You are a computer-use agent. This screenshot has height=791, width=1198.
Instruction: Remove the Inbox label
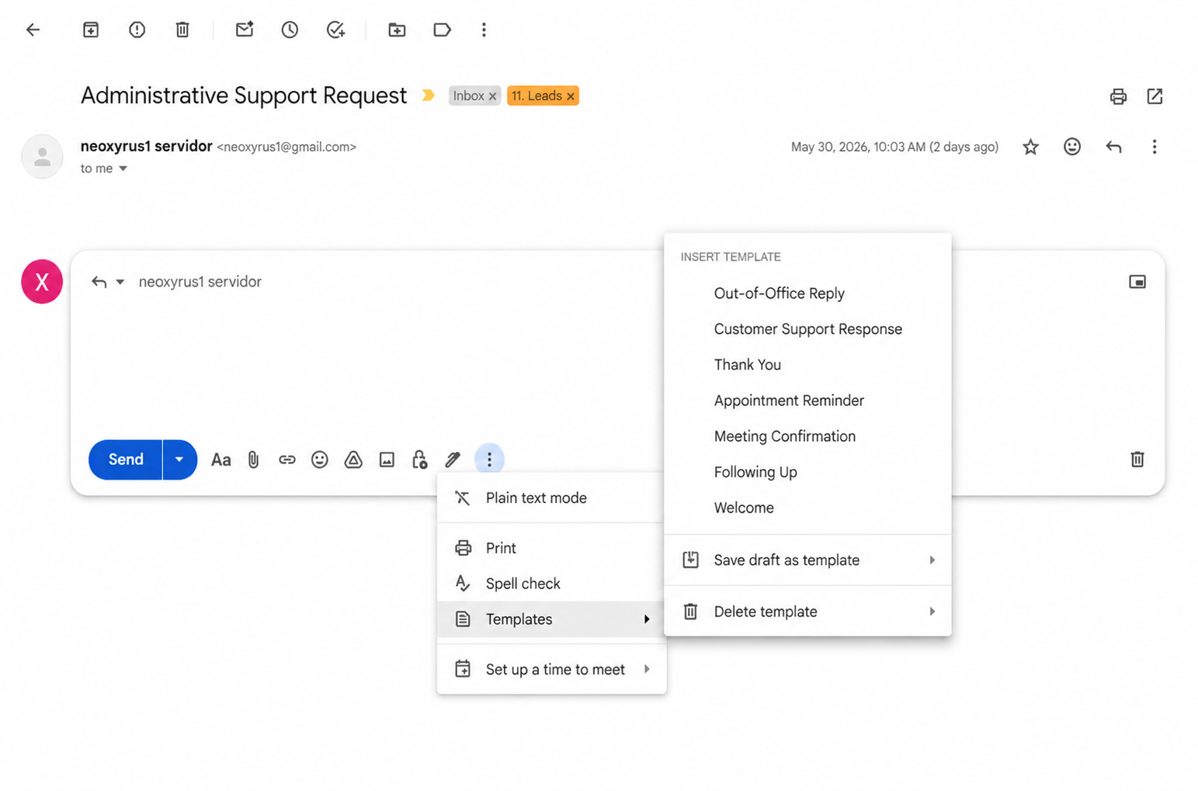pyautogui.click(x=492, y=96)
